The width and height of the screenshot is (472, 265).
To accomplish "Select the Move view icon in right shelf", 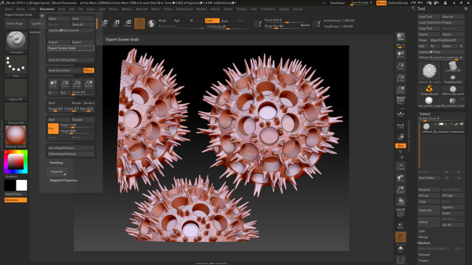I will 401,178.
